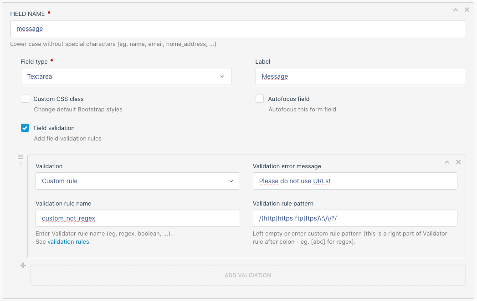
Task: Uncheck the Field validation checkbox
Action: (25, 128)
